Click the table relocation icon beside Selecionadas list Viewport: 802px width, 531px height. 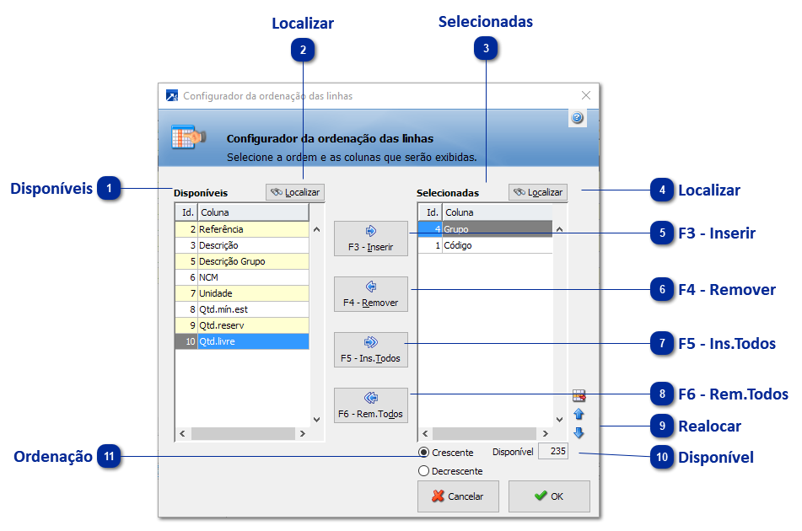click(579, 394)
